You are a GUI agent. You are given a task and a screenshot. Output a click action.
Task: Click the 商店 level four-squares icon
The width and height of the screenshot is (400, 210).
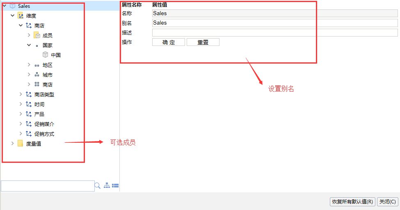tap(37, 84)
